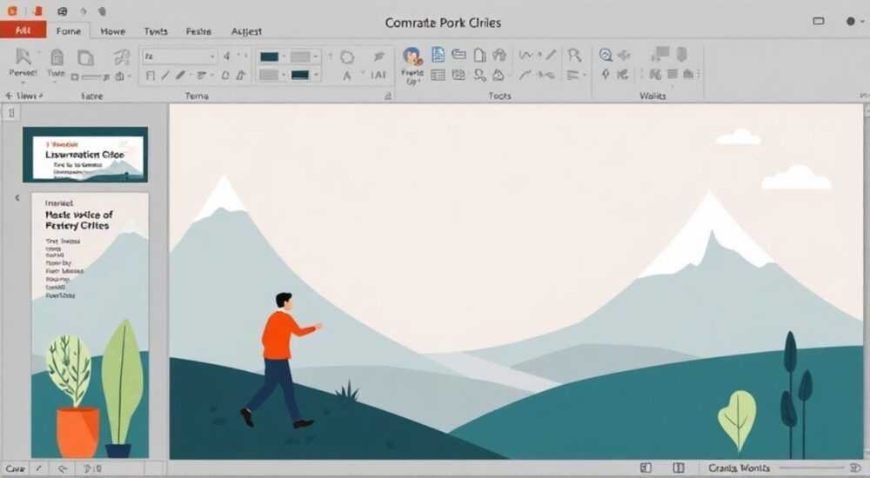Open the Actjest ribbon tab

[246, 31]
